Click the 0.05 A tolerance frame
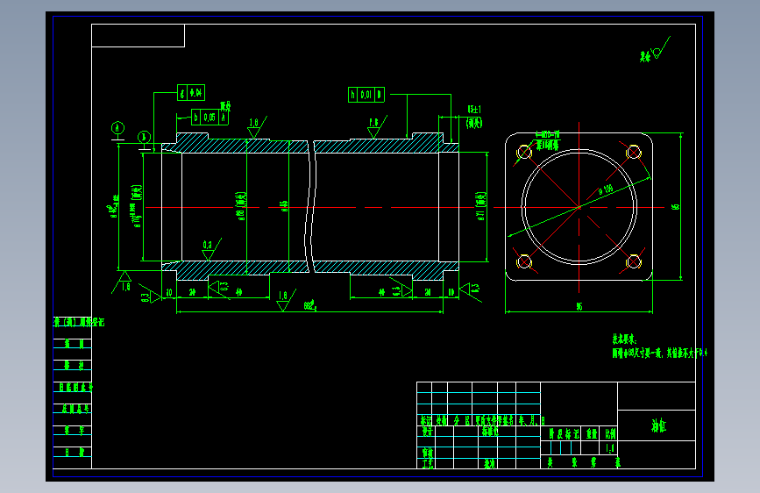The width and height of the screenshot is (760, 493). 210,118
